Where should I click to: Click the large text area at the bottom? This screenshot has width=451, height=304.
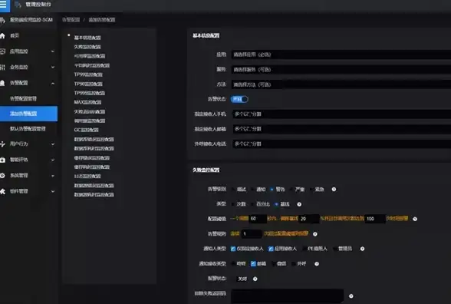point(288,296)
